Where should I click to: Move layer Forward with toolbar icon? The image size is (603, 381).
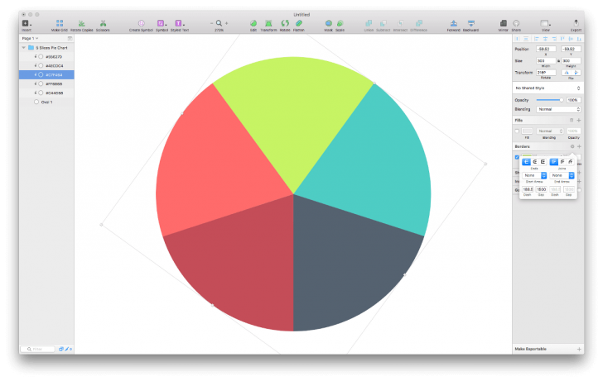(453, 23)
